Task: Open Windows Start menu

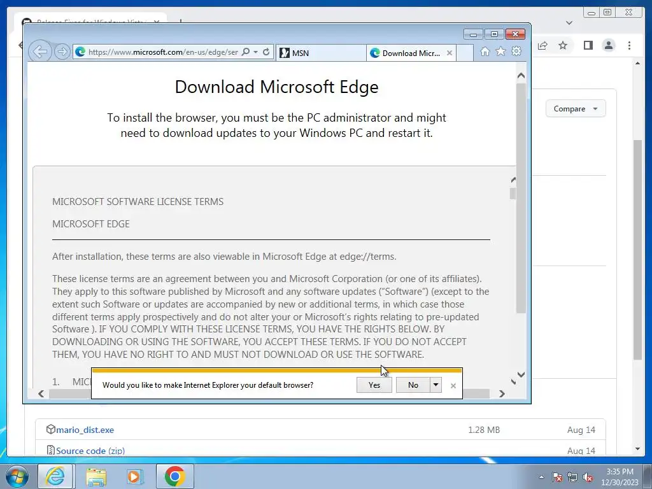Action: (17, 476)
